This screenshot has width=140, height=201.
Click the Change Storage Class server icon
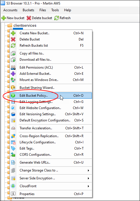(13, 170)
